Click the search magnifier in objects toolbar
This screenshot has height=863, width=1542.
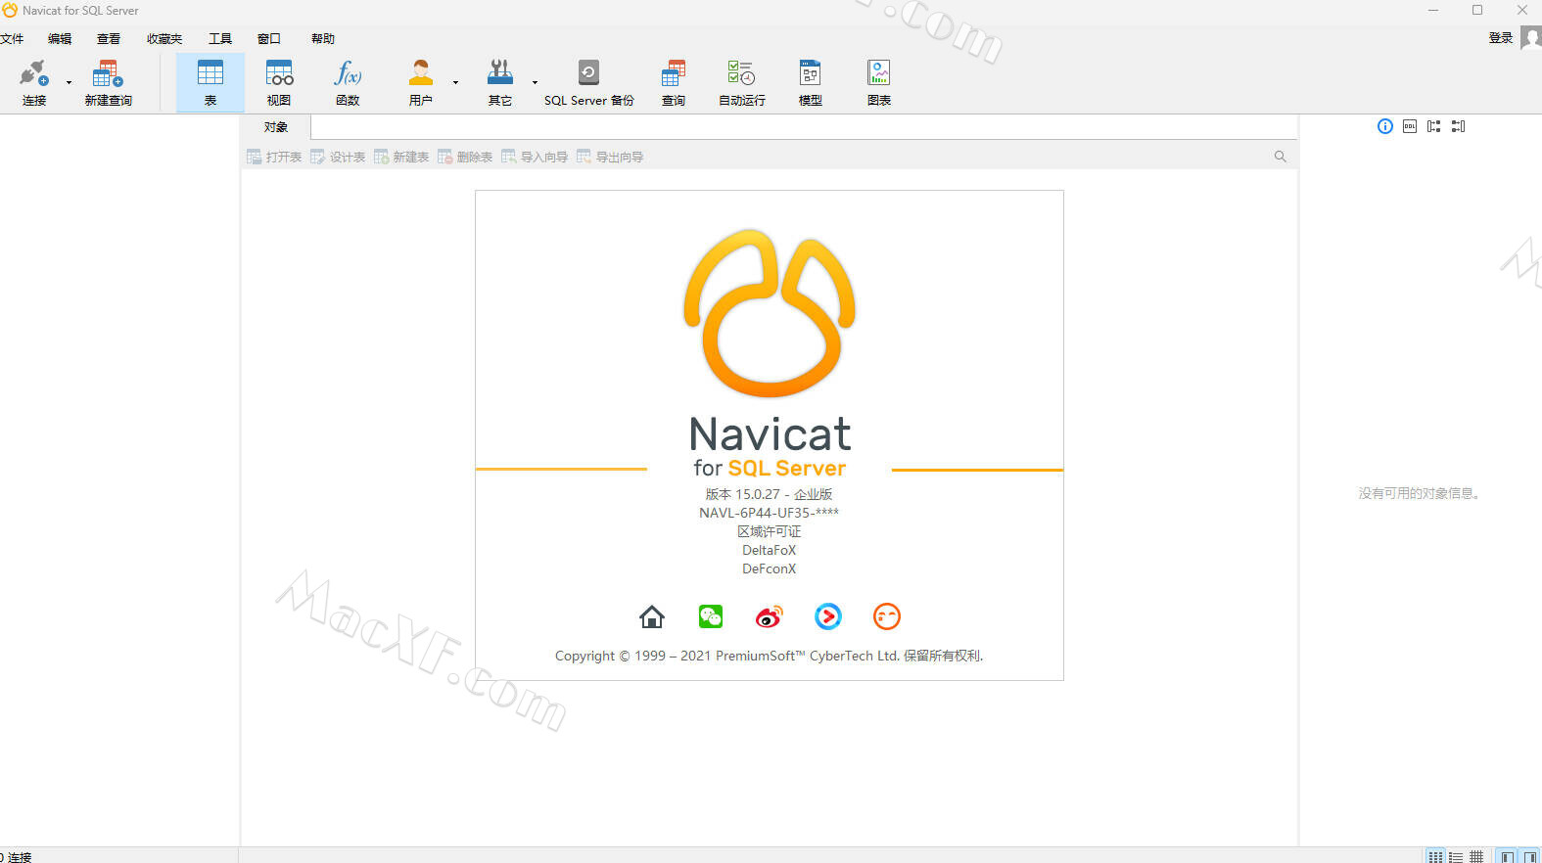pos(1280,157)
